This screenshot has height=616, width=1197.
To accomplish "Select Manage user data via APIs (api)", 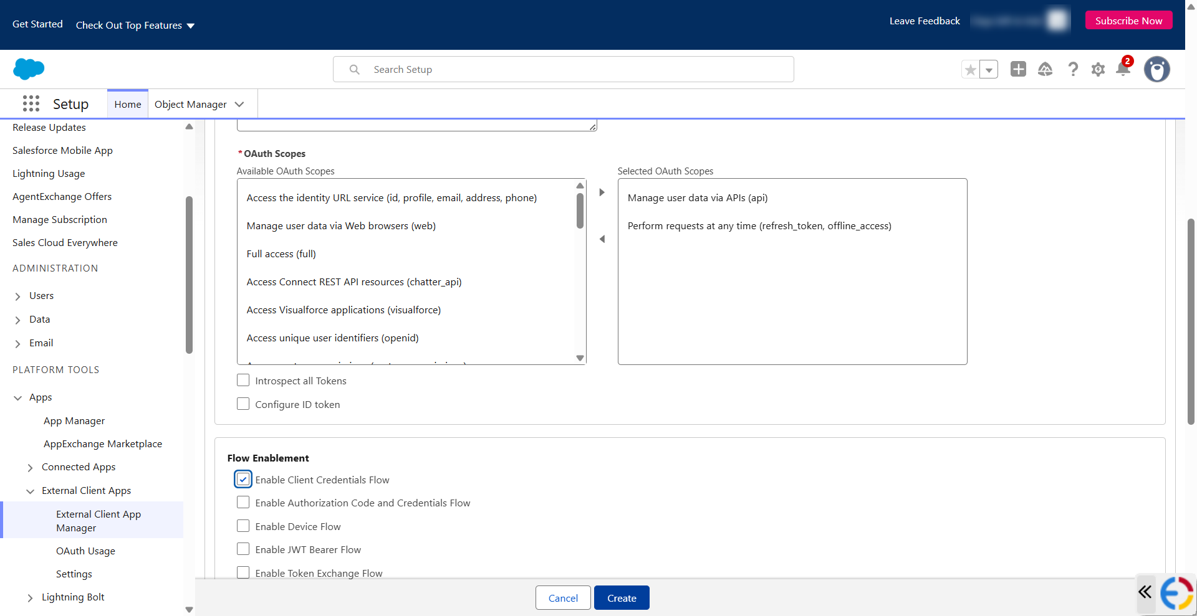I will 698,198.
